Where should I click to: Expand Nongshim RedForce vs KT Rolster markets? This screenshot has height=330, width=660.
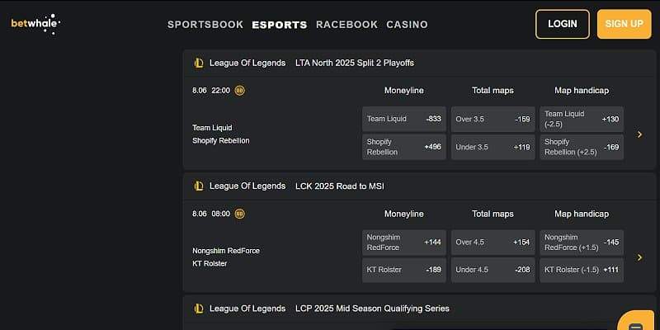coord(639,257)
